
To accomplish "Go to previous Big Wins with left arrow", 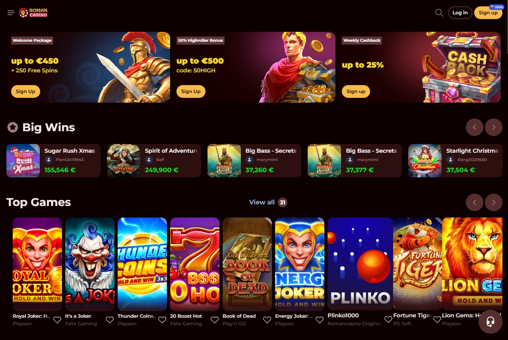I will [475, 127].
